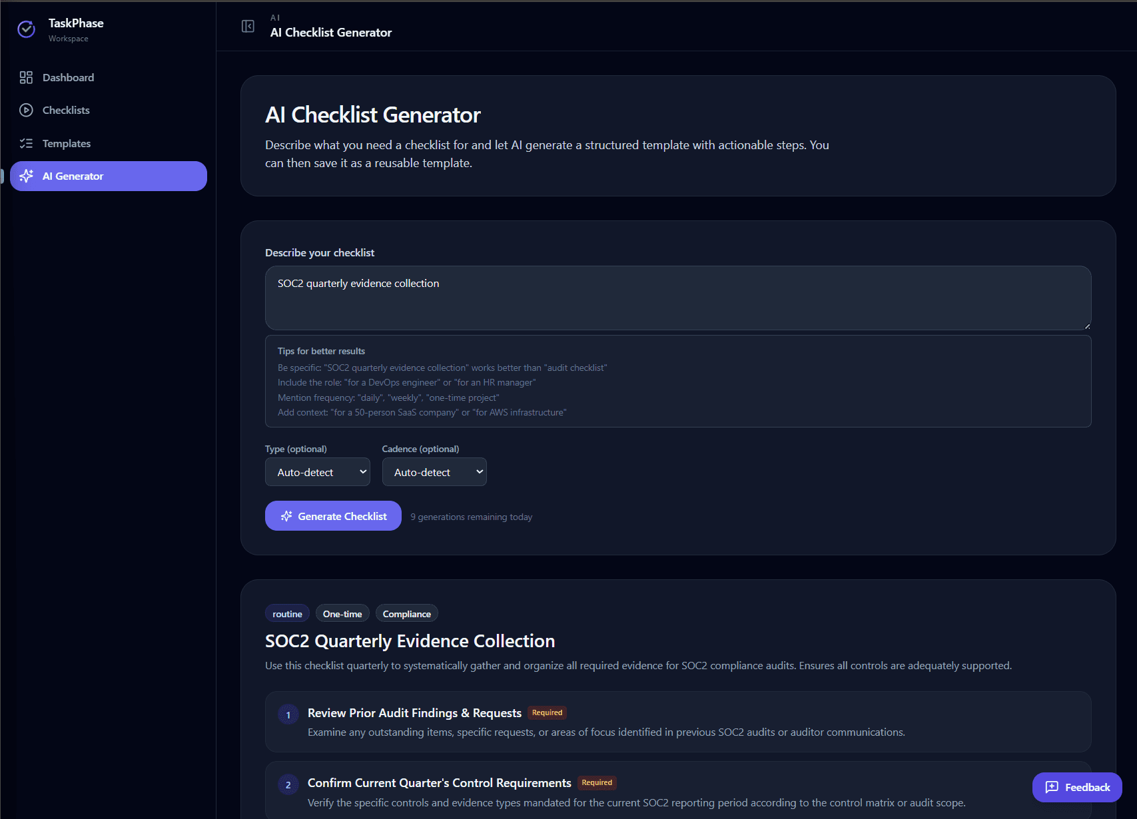Click the Feedback speech bubble icon
The image size is (1137, 819).
pos(1051,787)
